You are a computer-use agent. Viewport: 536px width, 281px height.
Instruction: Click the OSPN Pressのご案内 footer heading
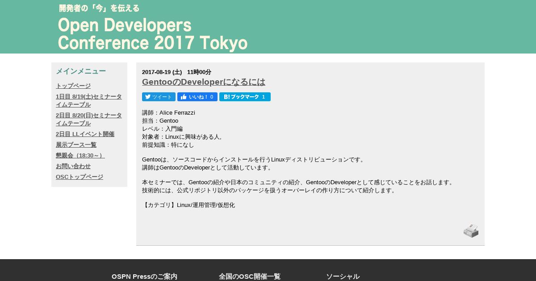144,277
